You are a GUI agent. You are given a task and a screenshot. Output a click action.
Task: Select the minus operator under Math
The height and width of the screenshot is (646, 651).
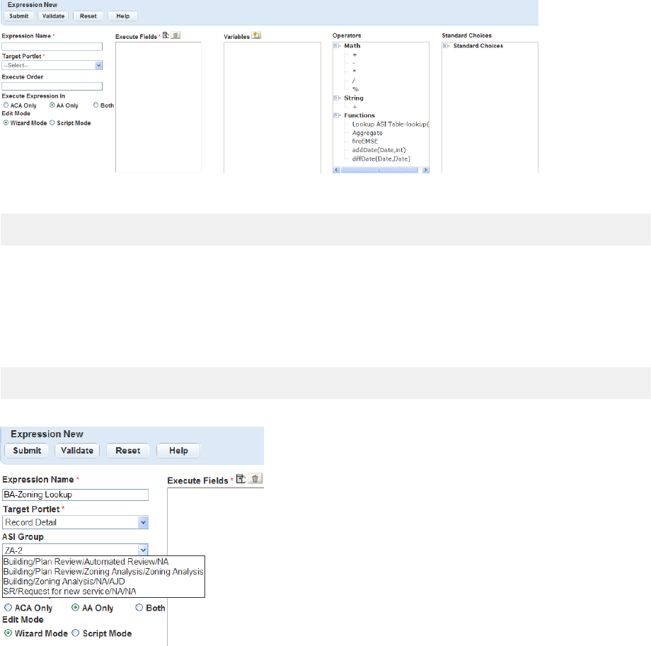354,63
